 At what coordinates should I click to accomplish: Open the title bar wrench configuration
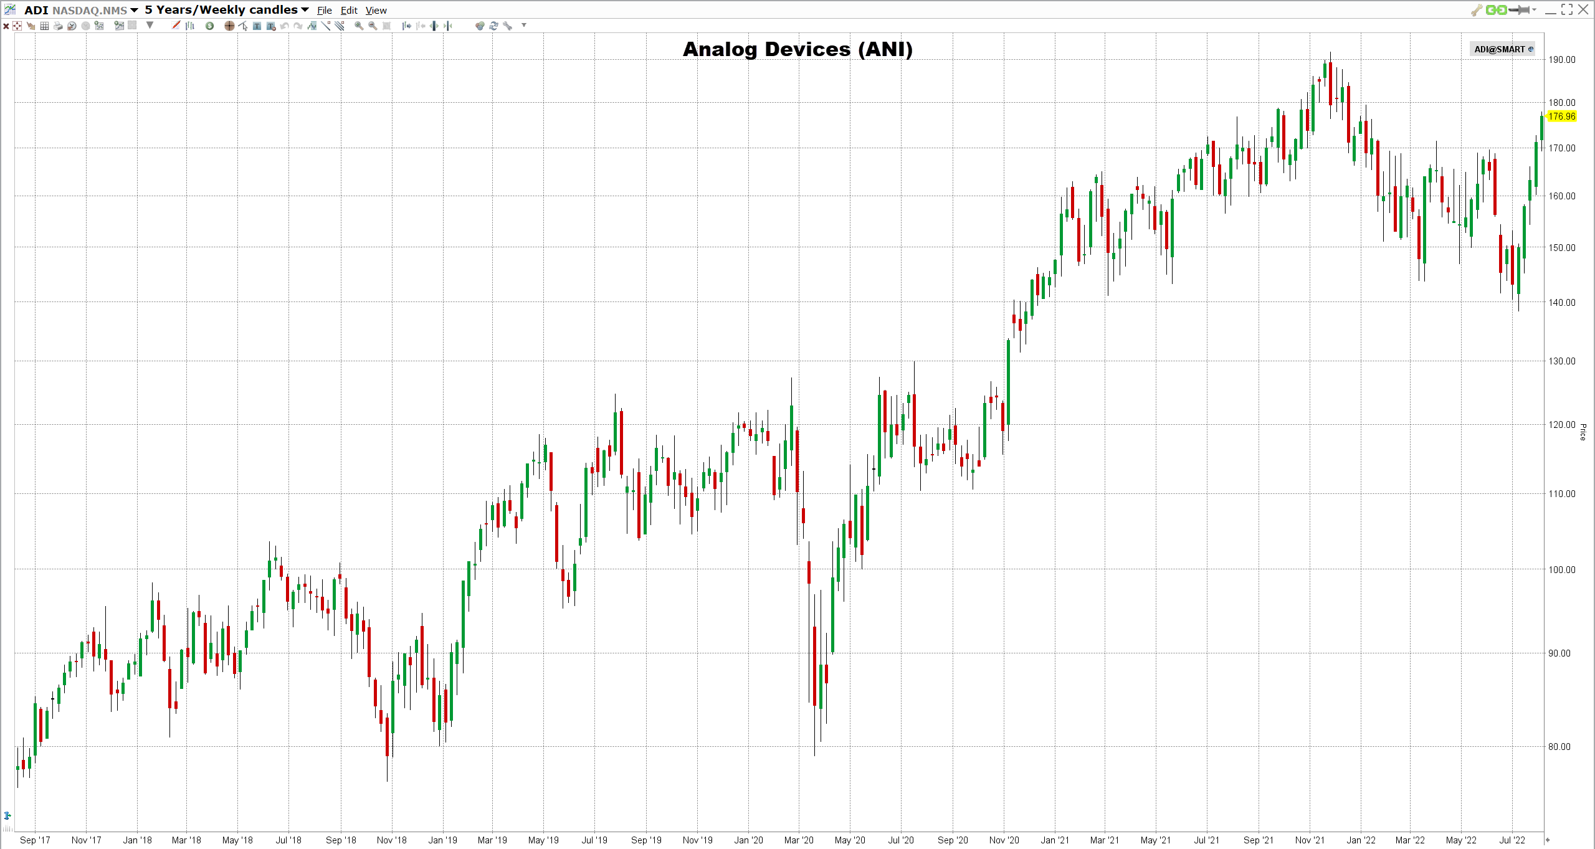[1477, 9]
